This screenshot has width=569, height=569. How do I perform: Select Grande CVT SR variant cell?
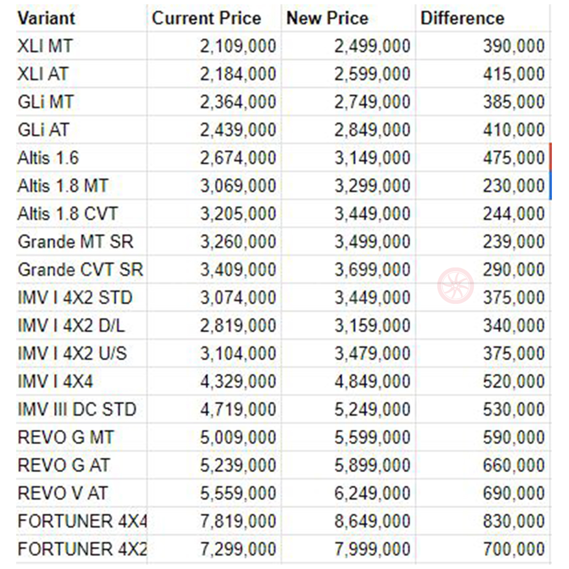click(82, 270)
